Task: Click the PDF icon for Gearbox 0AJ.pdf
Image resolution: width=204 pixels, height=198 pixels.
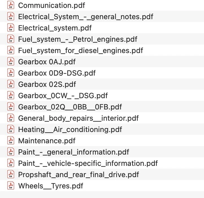Action: (x=11, y=61)
